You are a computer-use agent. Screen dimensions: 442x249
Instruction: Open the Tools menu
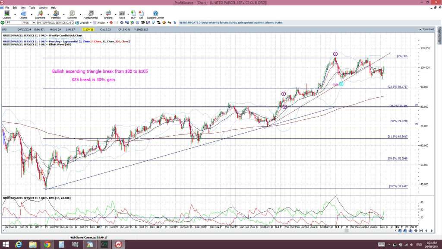pos(32,8)
